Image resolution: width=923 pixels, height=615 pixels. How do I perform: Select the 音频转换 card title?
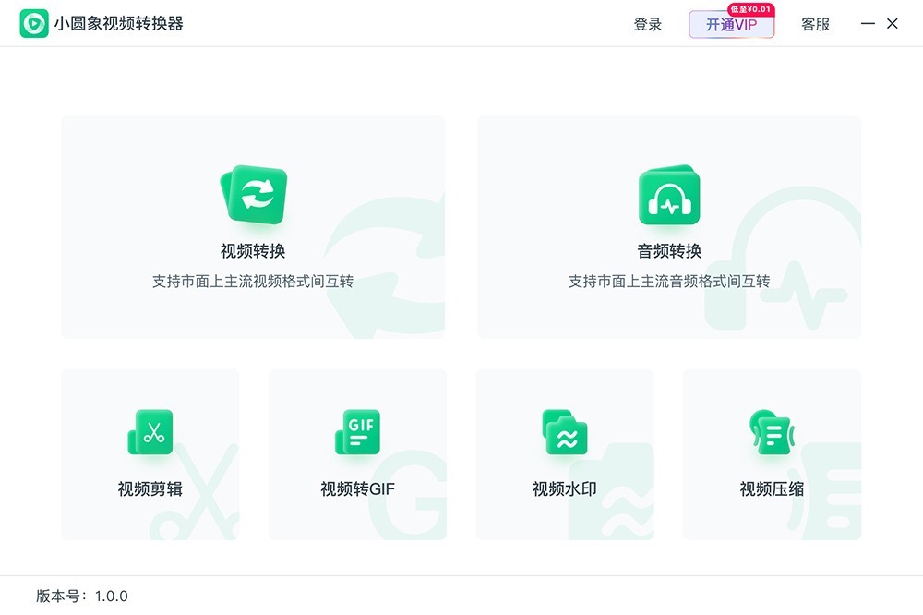(x=669, y=251)
